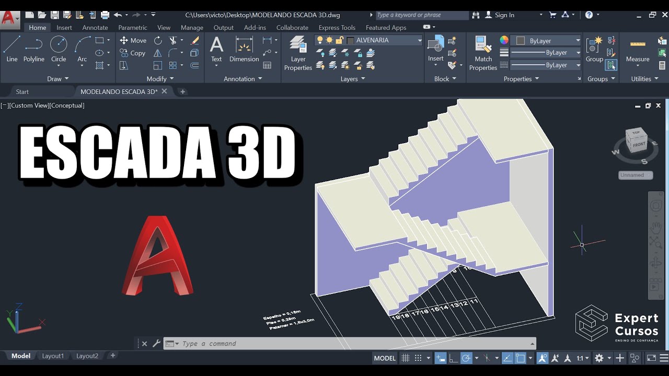Screen dimensions: 669x376
Task: Click the Erase tool icon
Action: point(194,40)
